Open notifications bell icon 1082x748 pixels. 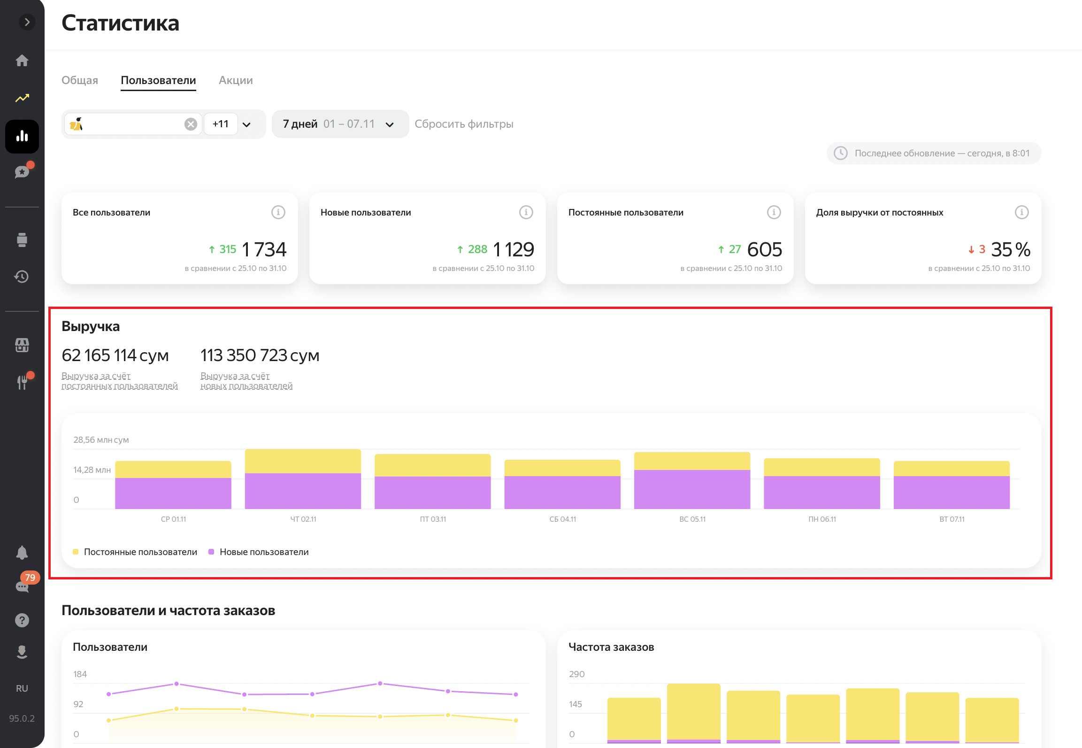tap(22, 553)
